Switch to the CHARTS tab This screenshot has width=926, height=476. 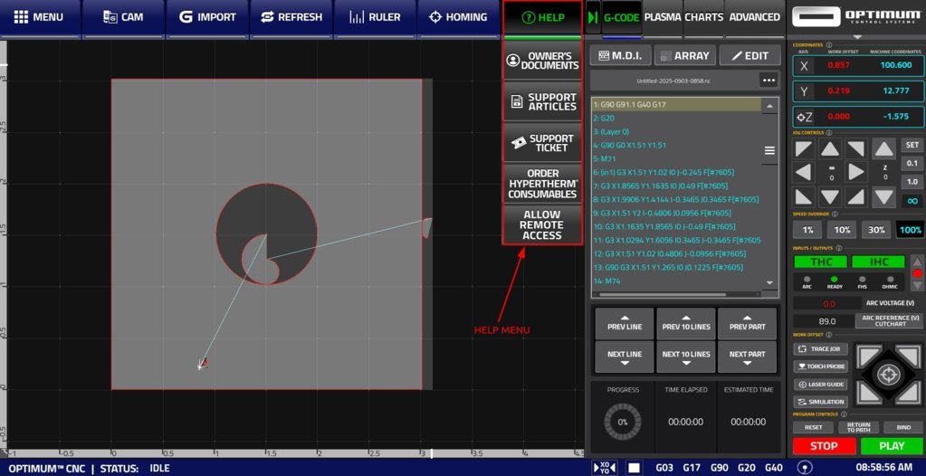tap(703, 17)
